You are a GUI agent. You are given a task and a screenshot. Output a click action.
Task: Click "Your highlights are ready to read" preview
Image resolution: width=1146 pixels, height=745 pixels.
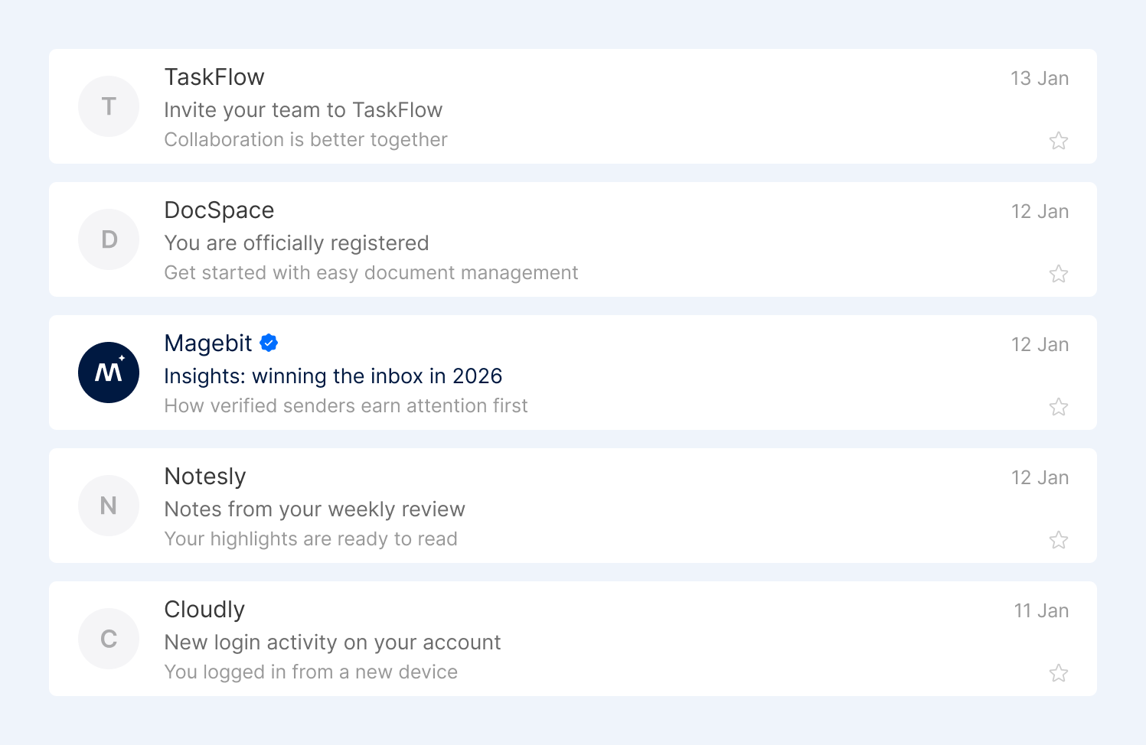(x=311, y=539)
